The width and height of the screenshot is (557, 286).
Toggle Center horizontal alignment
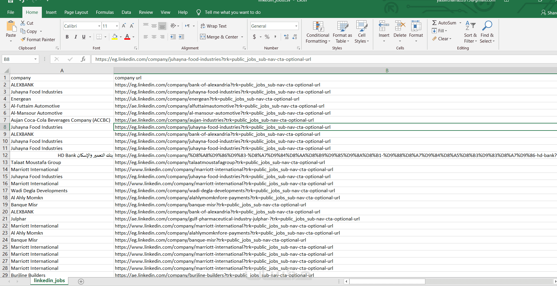click(154, 37)
